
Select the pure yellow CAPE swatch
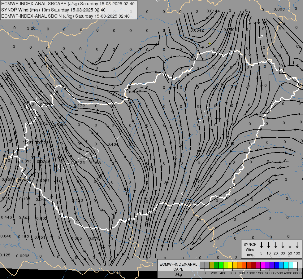pos(230,265)
